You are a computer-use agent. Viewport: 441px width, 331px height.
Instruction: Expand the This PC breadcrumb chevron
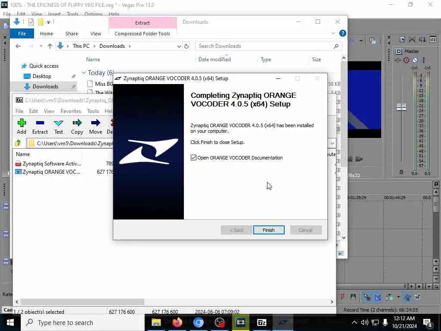pyautogui.click(x=94, y=46)
